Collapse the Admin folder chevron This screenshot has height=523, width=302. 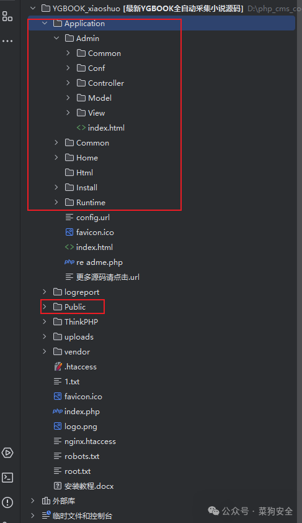pos(56,39)
